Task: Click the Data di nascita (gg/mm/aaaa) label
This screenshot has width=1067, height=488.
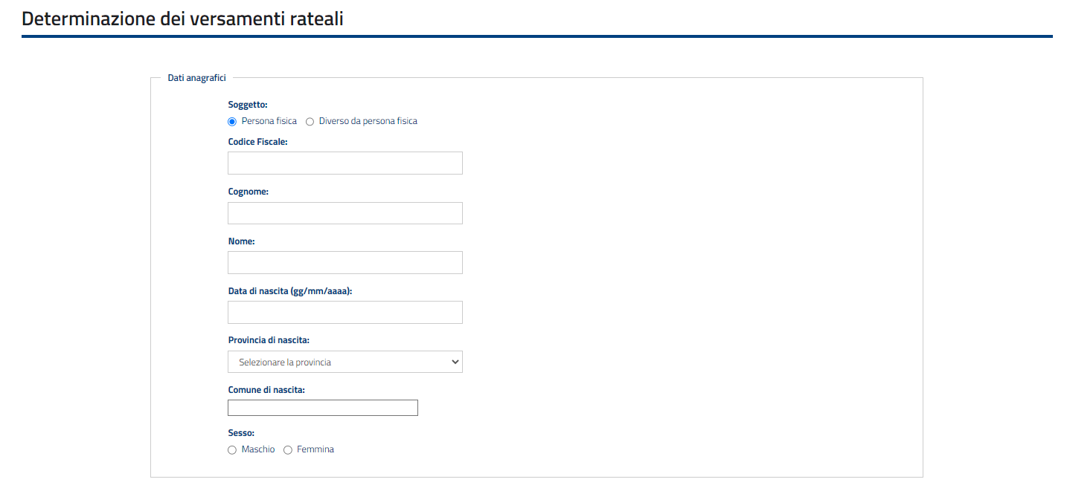Action: tap(290, 291)
